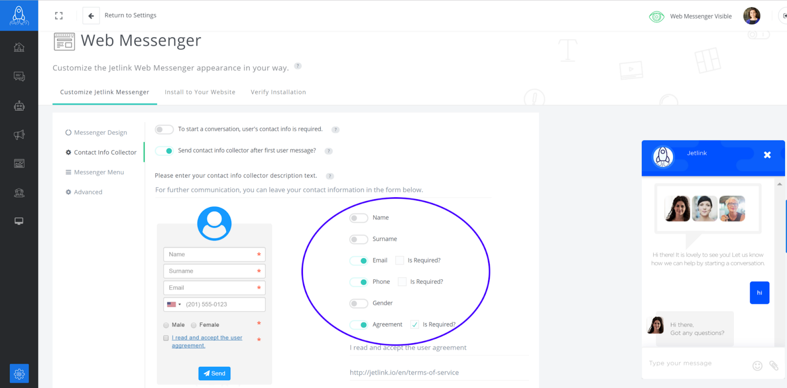This screenshot has height=388, width=787.
Task: Click the form preview user avatar icon
Action: [x=214, y=223]
